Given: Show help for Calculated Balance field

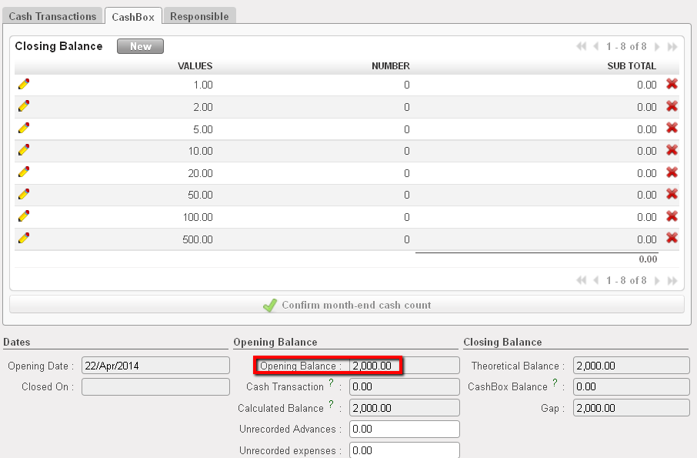Looking at the screenshot, I should point(331,404).
